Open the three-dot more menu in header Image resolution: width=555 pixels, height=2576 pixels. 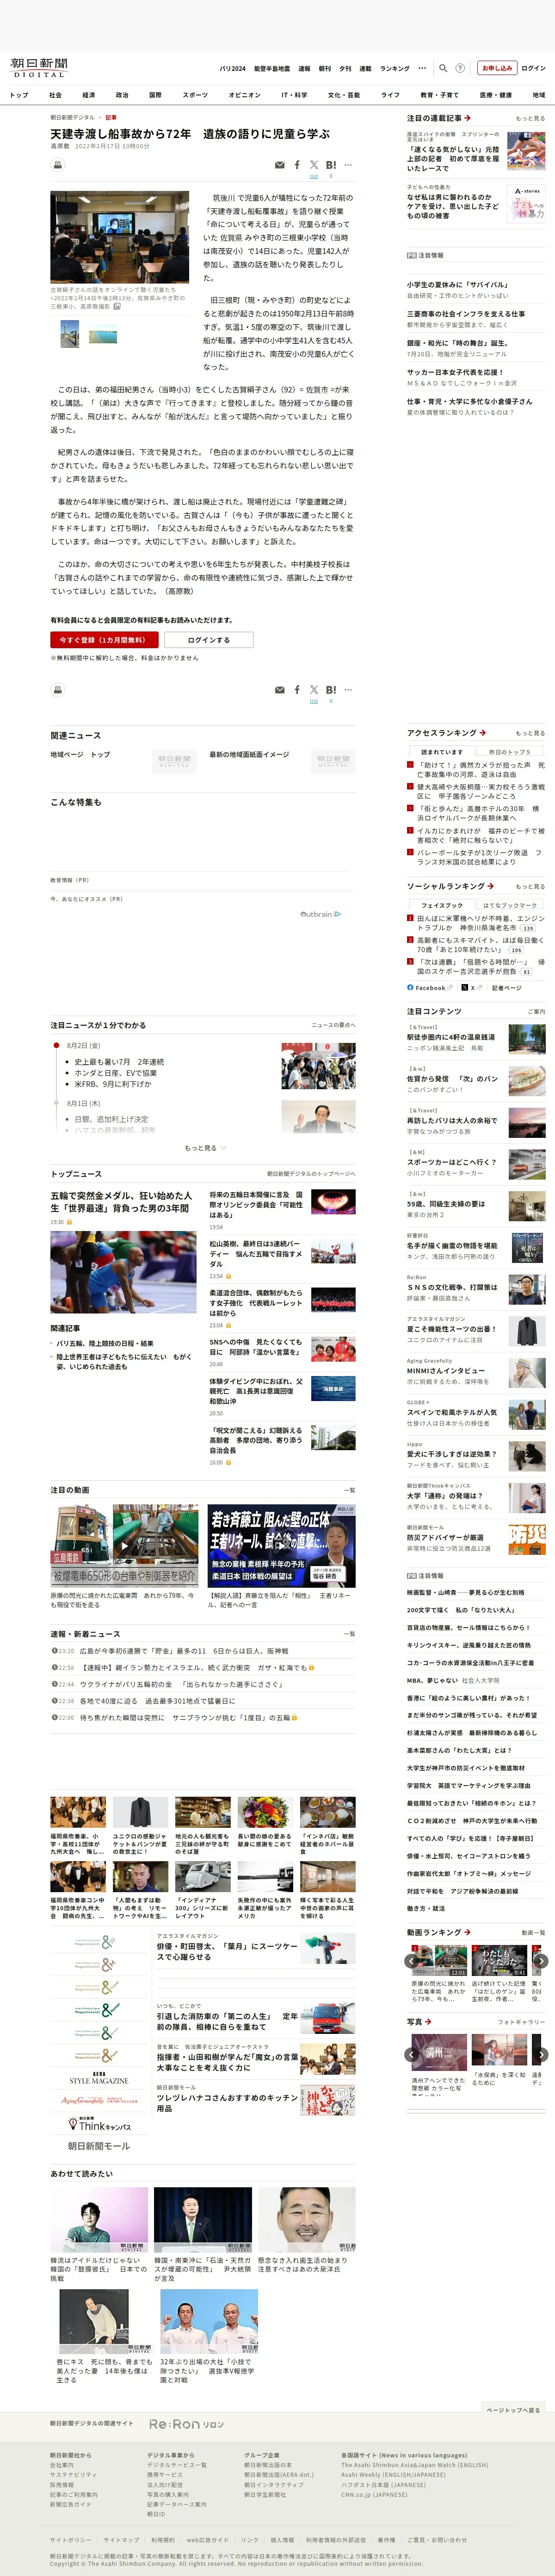[422, 68]
